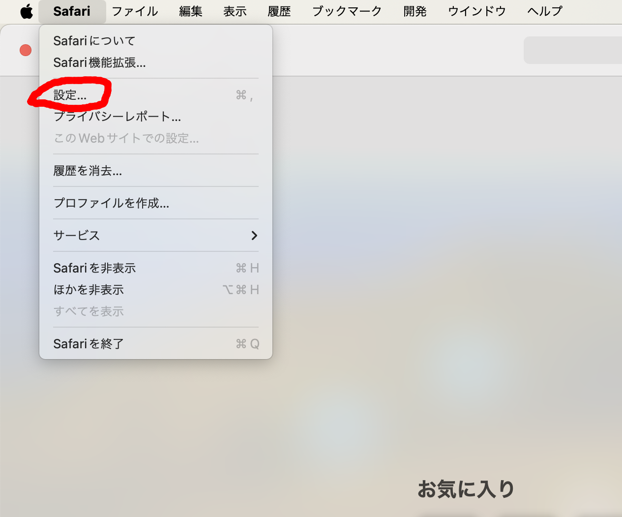Open the 表示 menu
622x517 pixels.
pyautogui.click(x=235, y=11)
